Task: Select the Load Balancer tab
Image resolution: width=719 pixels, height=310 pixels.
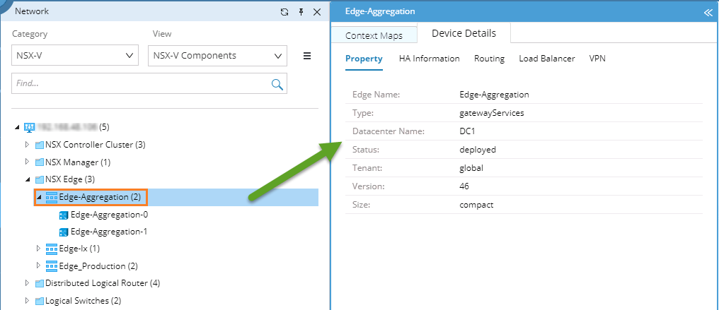Action: (546, 59)
